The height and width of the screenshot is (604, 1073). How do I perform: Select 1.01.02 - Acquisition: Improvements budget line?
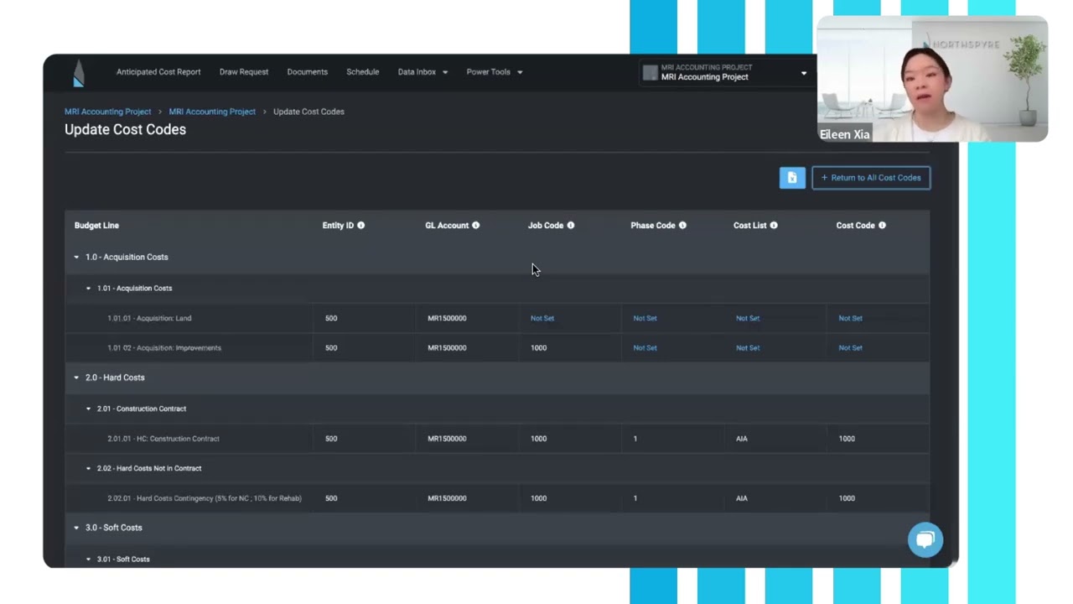(x=164, y=348)
